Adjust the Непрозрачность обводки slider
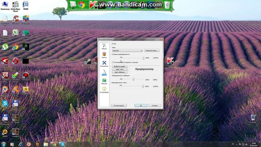 pyautogui.click(x=133, y=79)
